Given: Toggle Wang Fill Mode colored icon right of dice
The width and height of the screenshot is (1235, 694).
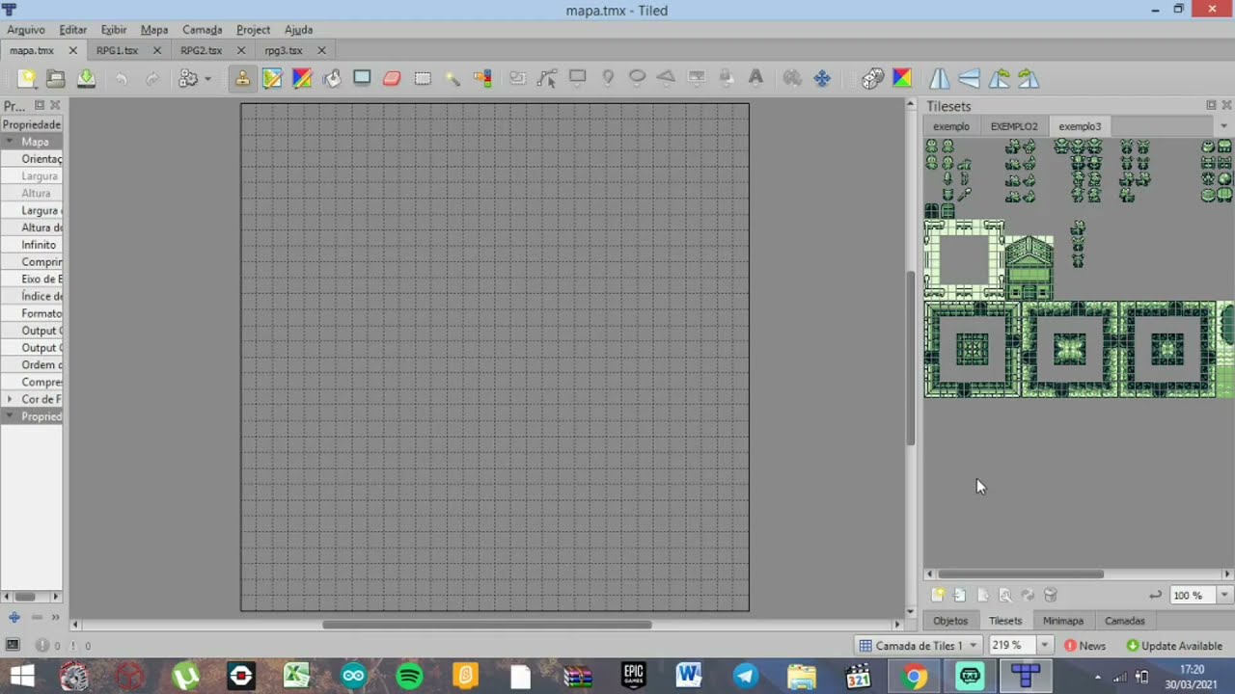Looking at the screenshot, I should [x=902, y=79].
